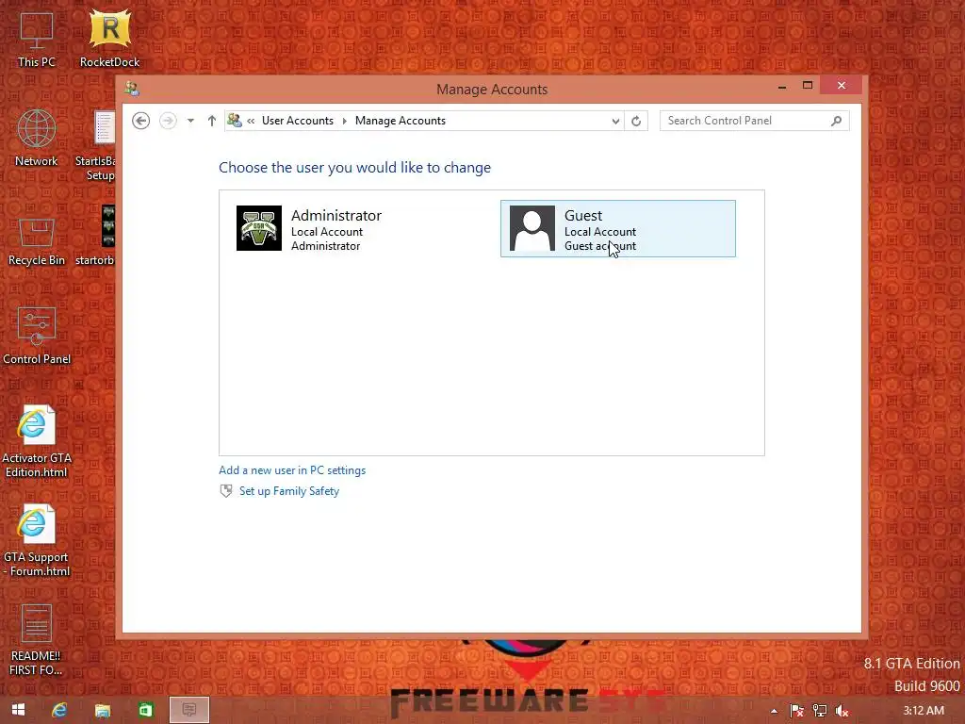Minimize the Manage Accounts window
This screenshot has width=965, height=724.
[782, 86]
